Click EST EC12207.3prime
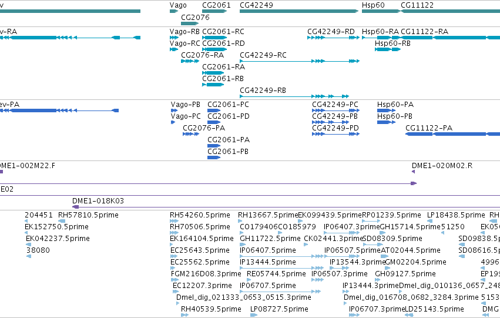The width and height of the screenshot is (500, 318). [202, 286]
